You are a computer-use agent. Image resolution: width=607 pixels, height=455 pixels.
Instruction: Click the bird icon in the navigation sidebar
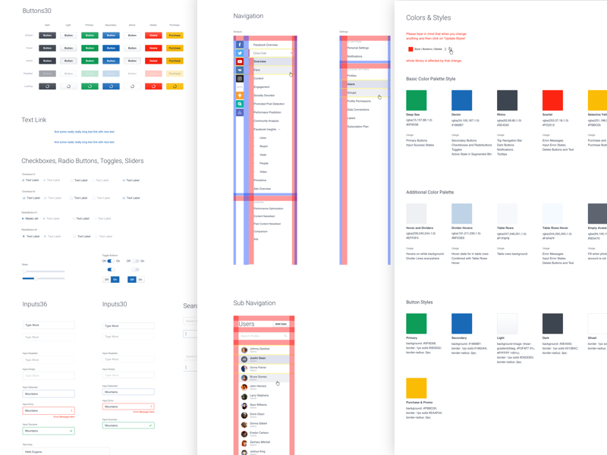point(239,71)
